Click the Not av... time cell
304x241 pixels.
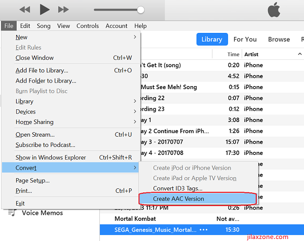228,219
